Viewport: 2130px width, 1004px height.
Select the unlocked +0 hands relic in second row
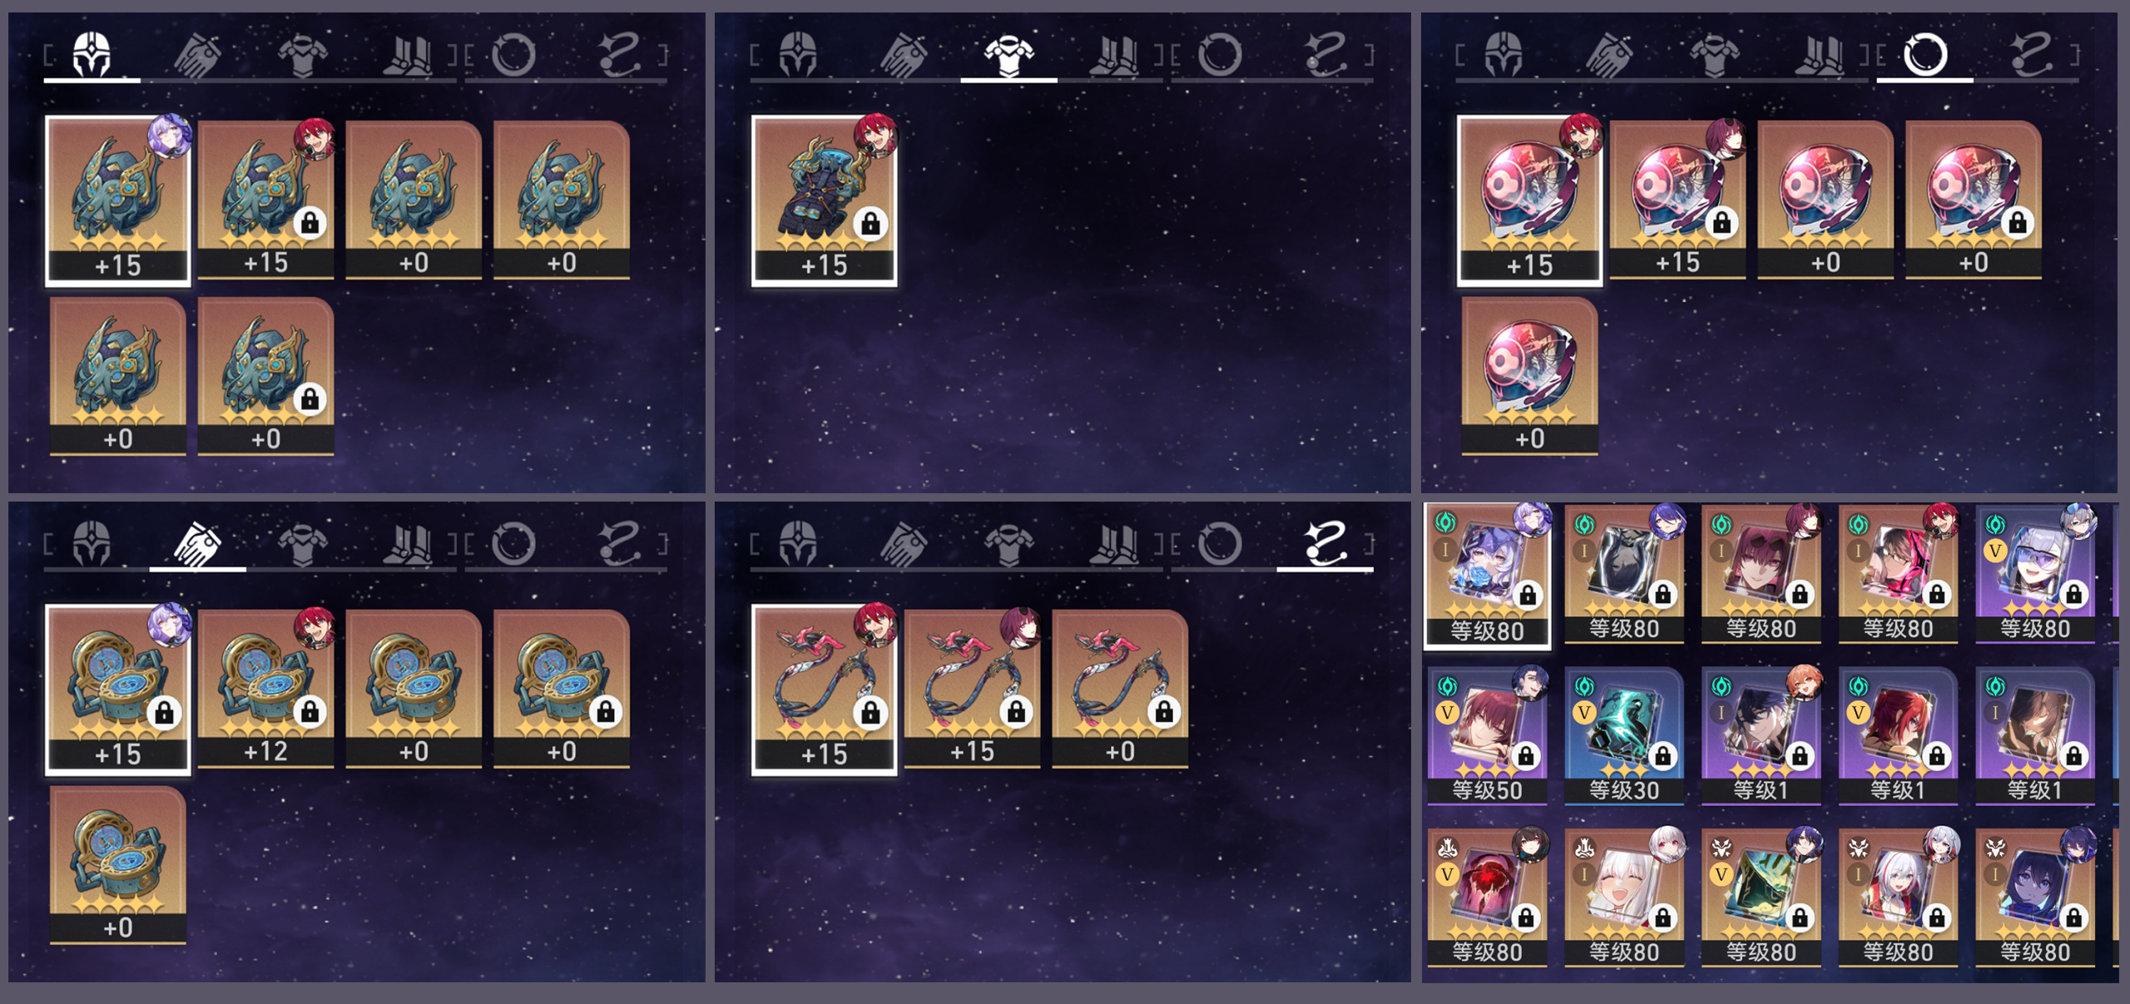coord(117,865)
